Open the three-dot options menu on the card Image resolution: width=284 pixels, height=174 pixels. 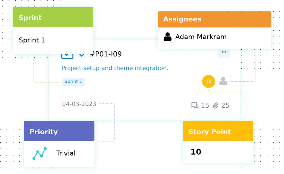point(224,52)
